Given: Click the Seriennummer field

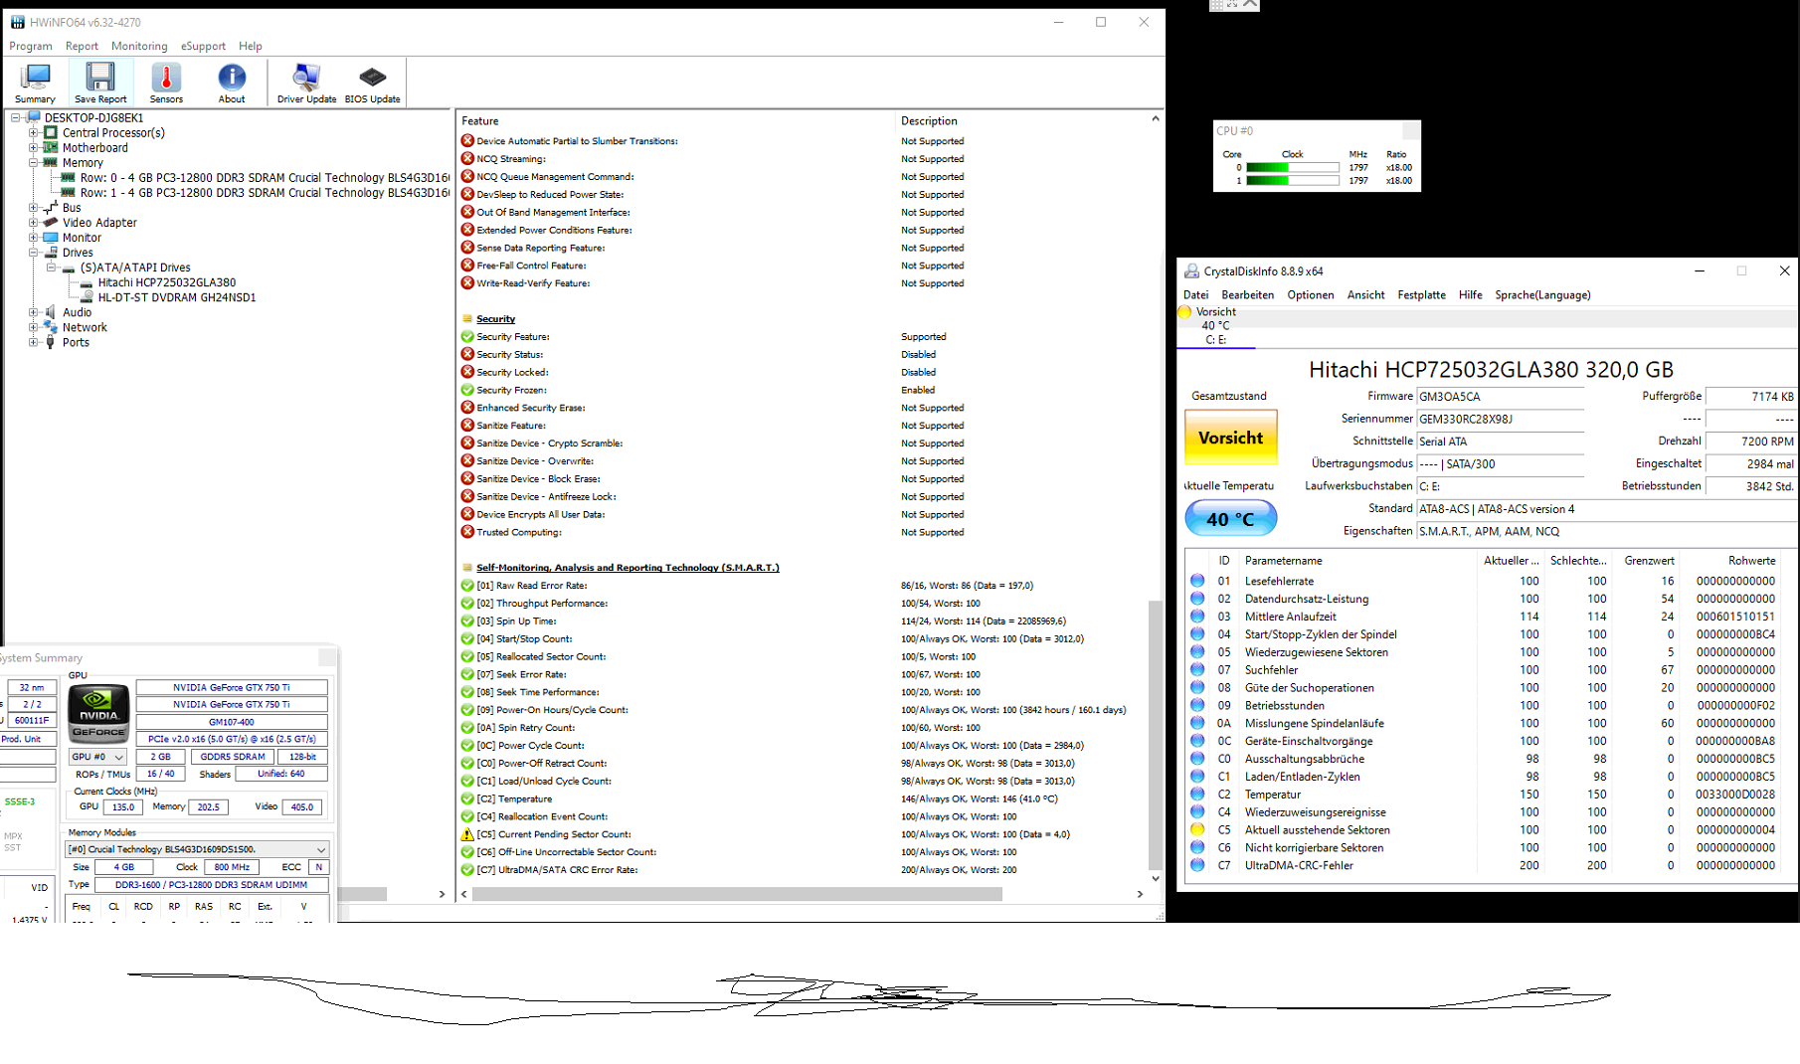Looking at the screenshot, I should pos(1500,420).
